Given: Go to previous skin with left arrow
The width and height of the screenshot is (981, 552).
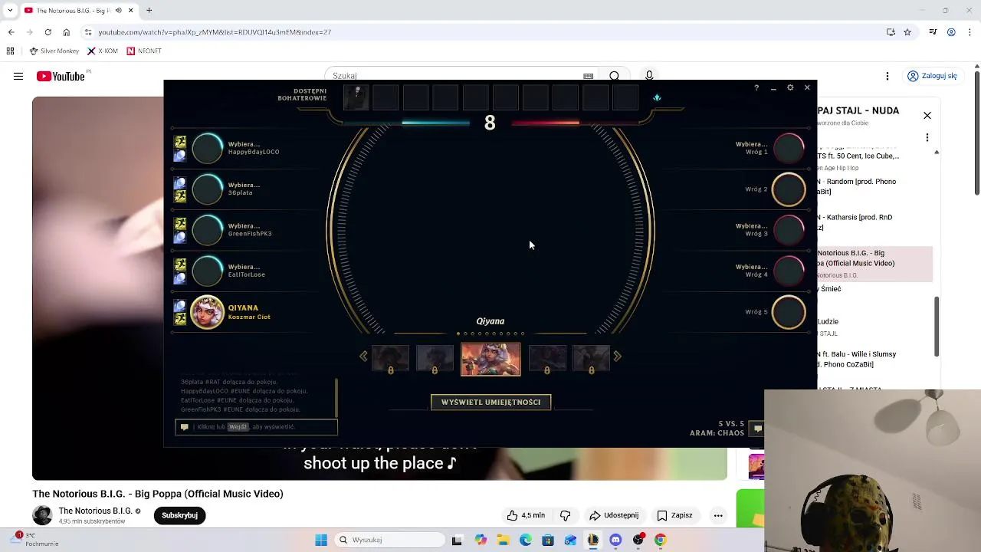Looking at the screenshot, I should point(363,356).
